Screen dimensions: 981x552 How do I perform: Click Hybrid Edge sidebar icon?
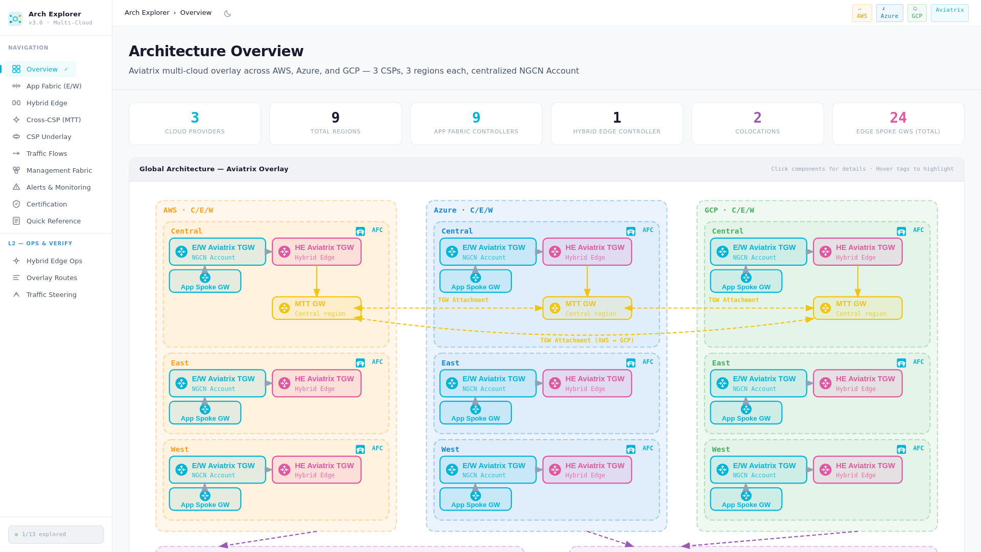pos(16,103)
